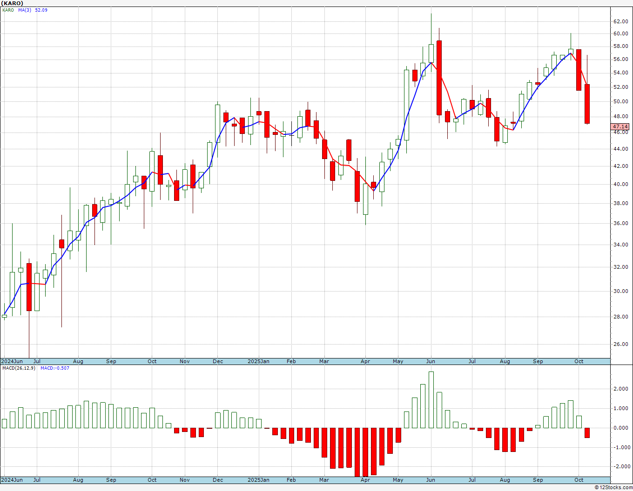This screenshot has width=633, height=491.
Task: Click Mar on the MACD time axis
Action: 324,480
